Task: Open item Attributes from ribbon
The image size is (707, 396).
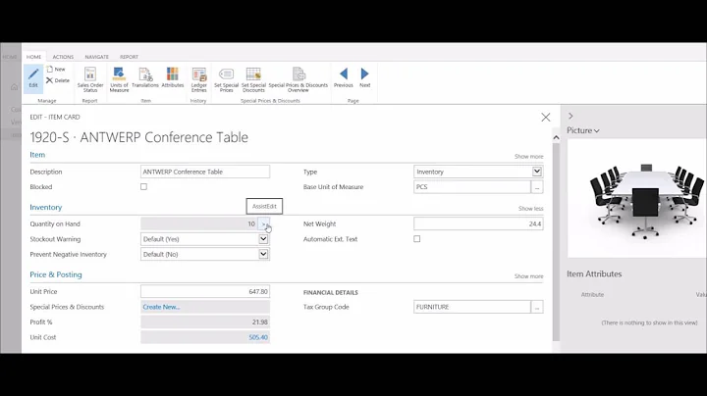Action: tap(173, 77)
